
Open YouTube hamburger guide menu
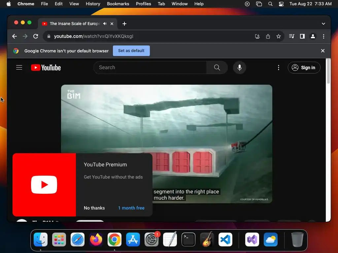pyautogui.click(x=19, y=68)
